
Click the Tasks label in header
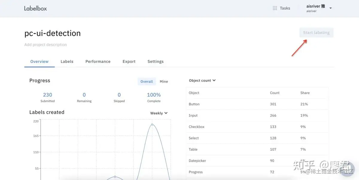285,8
